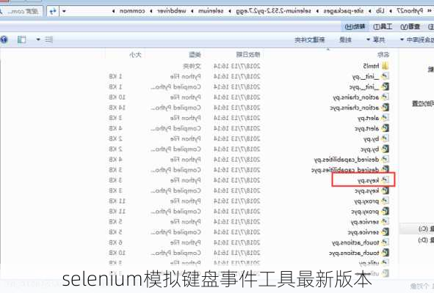Image resolution: width=434 pixels, height=293 pixels.
Task: Open the 帮助(H) menu
Action: point(355,26)
